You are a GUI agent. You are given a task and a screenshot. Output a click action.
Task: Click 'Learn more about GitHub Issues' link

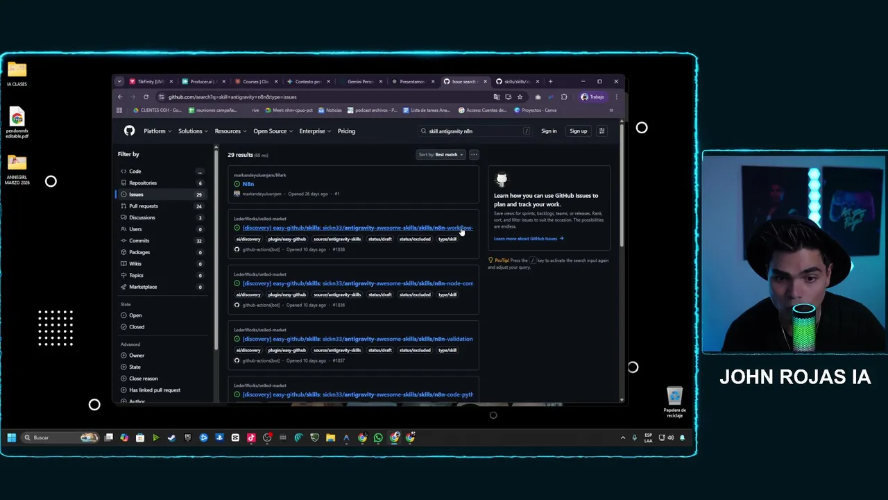pyautogui.click(x=529, y=239)
